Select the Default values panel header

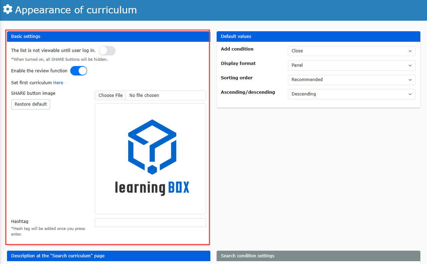tap(318, 37)
